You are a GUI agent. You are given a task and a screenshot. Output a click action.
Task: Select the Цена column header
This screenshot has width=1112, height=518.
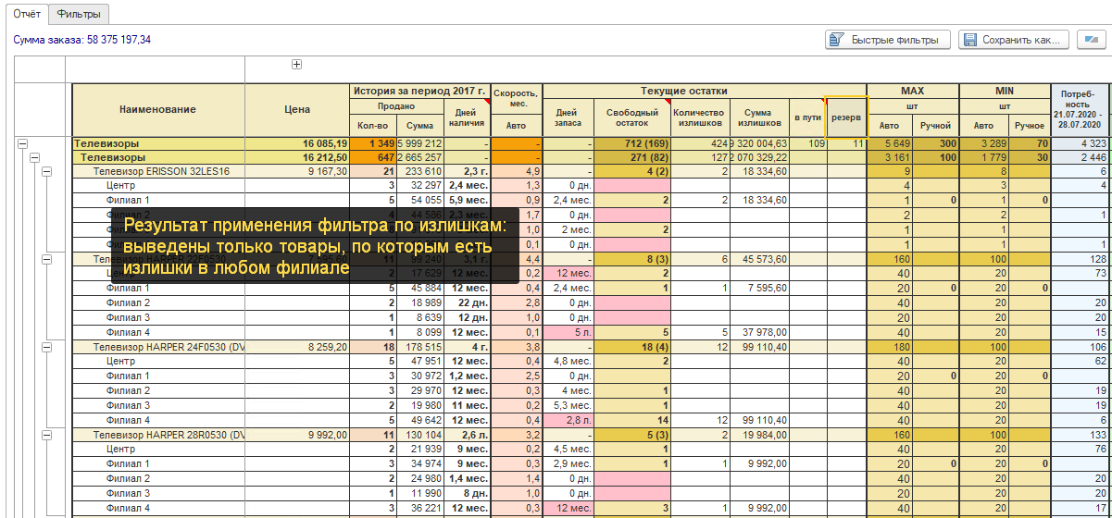click(x=297, y=110)
